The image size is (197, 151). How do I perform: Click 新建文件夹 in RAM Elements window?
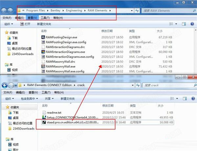44,24
